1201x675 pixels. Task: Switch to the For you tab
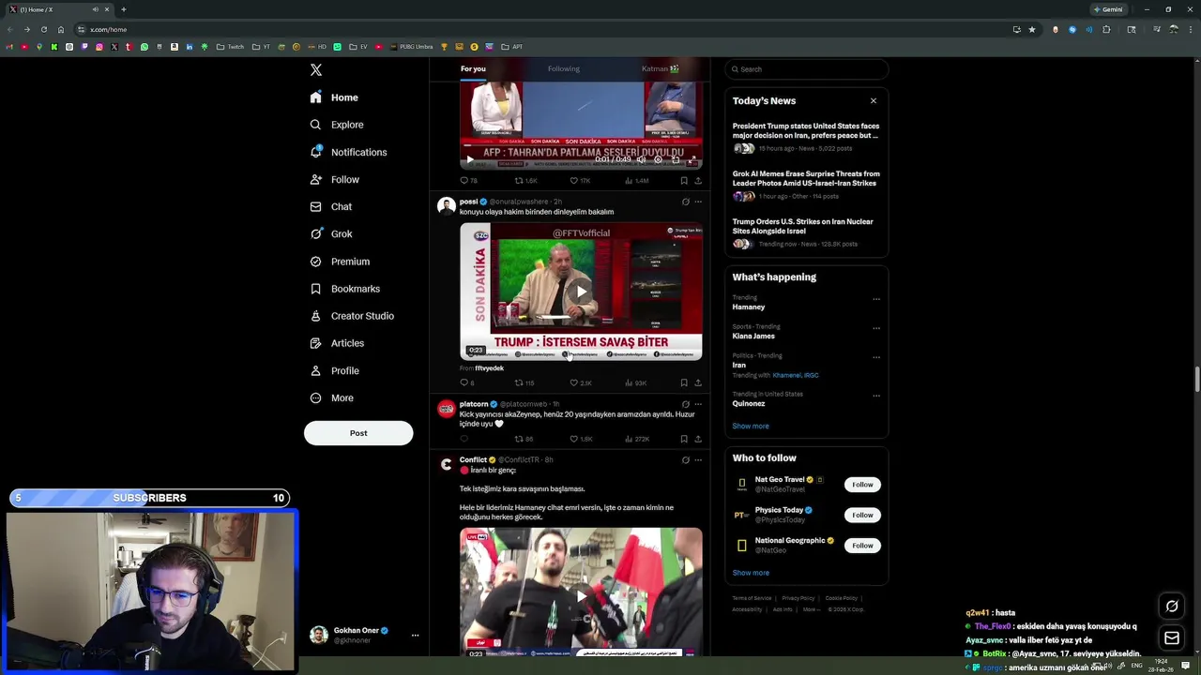tap(473, 69)
